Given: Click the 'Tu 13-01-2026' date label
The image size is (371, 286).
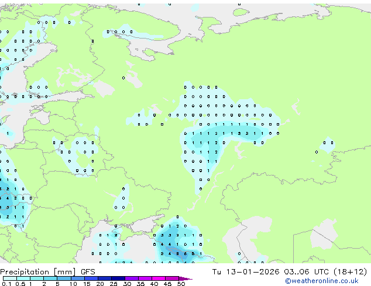Looking at the screenshot, I should [x=246, y=272].
